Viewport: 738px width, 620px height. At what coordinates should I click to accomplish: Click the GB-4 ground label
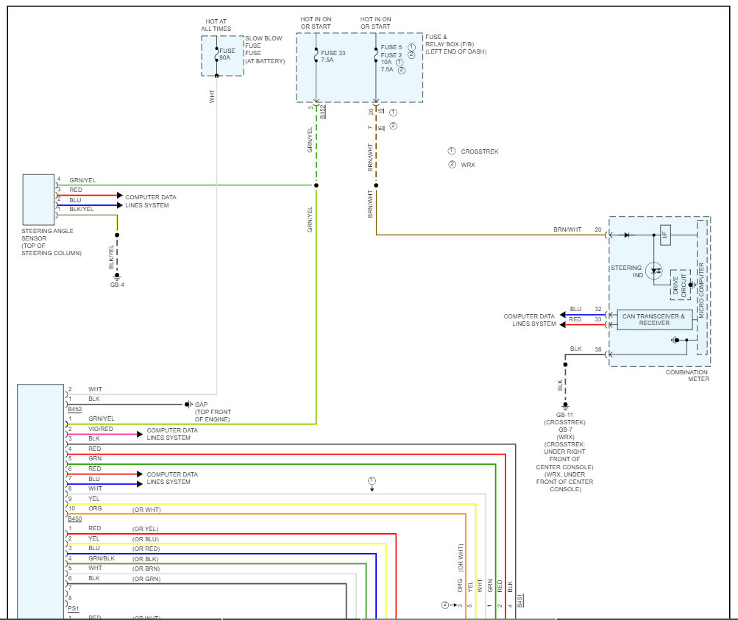117,285
